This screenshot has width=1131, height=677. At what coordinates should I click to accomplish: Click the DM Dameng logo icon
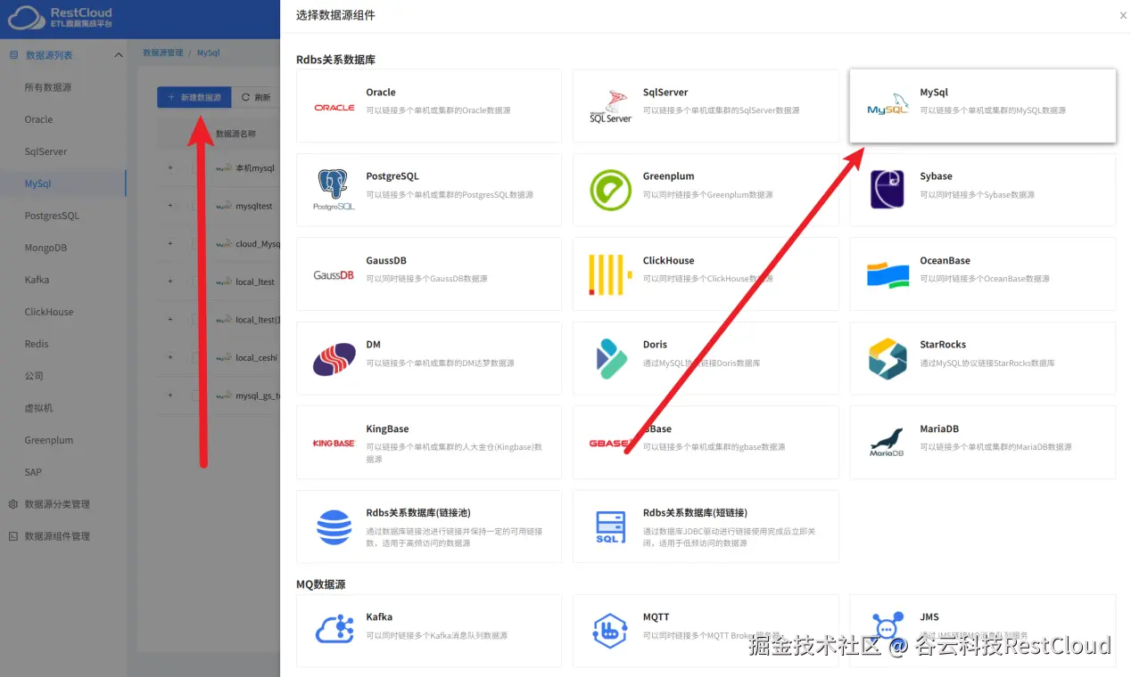click(334, 358)
